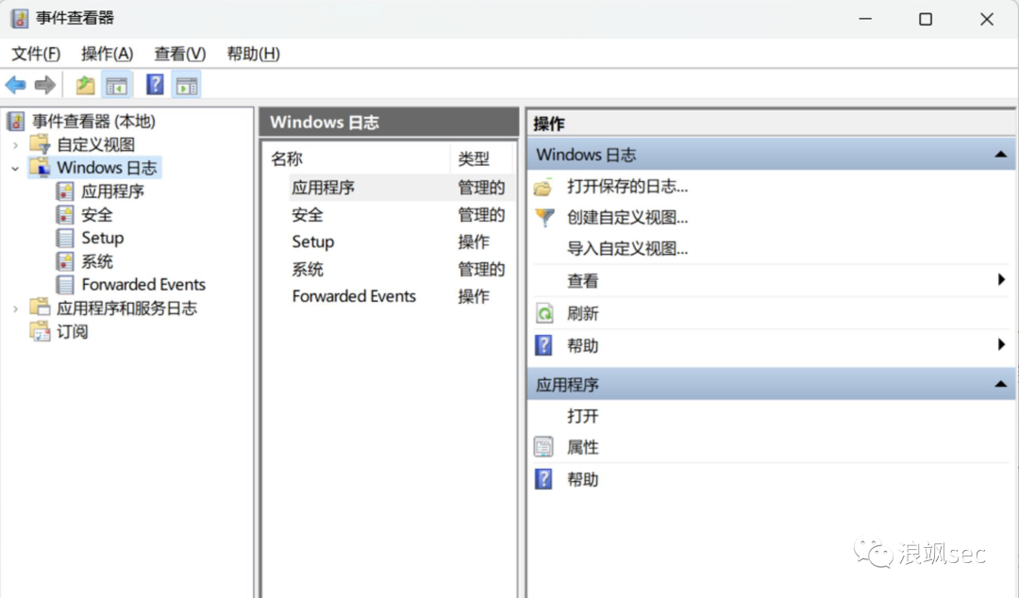Open the 操作(A) menu
1019x598 pixels.
click(x=108, y=54)
